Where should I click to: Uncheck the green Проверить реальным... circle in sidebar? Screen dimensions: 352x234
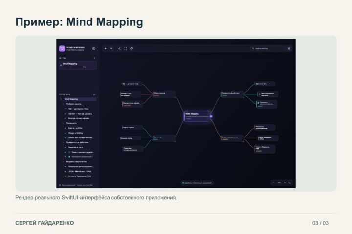click(x=69, y=157)
